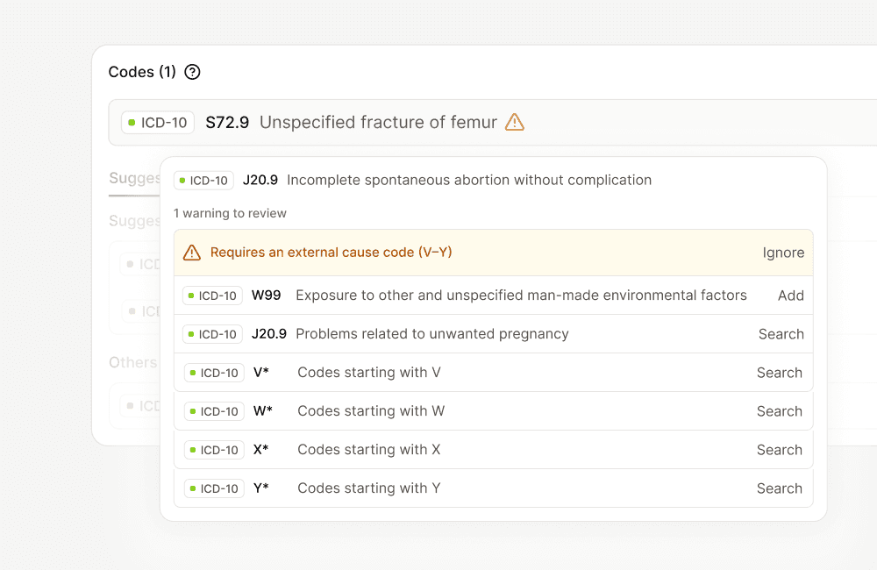The width and height of the screenshot is (877, 570).
Task: Click the warning triangle beside Unspecified fracture of femur
Action: (x=515, y=123)
